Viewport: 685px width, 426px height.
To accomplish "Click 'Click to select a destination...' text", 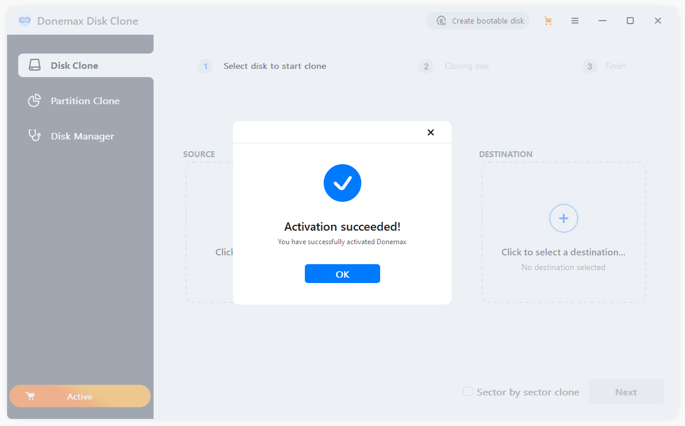I will coord(563,252).
